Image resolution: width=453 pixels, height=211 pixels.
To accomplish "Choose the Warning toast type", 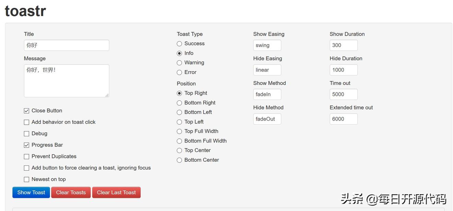I will [x=179, y=63].
